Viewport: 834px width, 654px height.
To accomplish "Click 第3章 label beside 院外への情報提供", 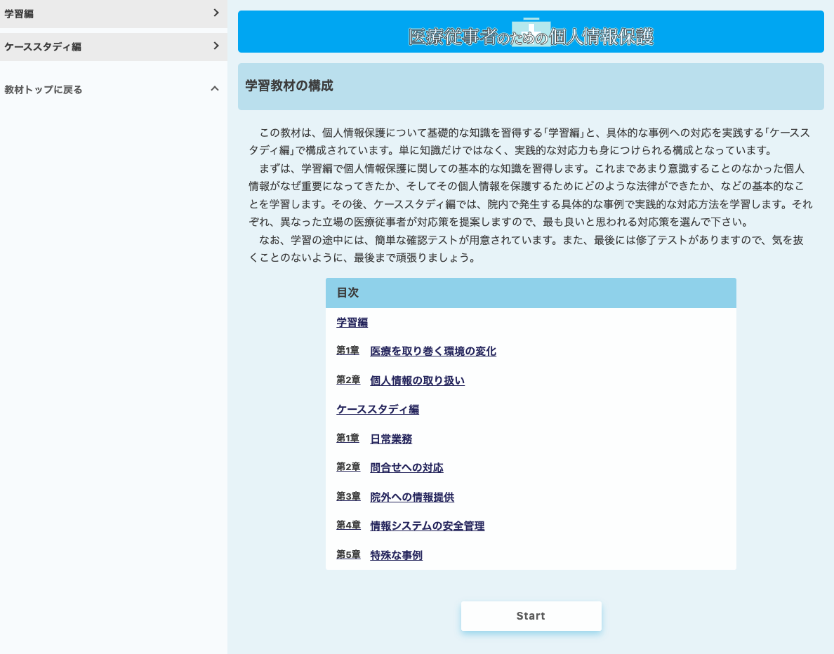I will tap(348, 496).
